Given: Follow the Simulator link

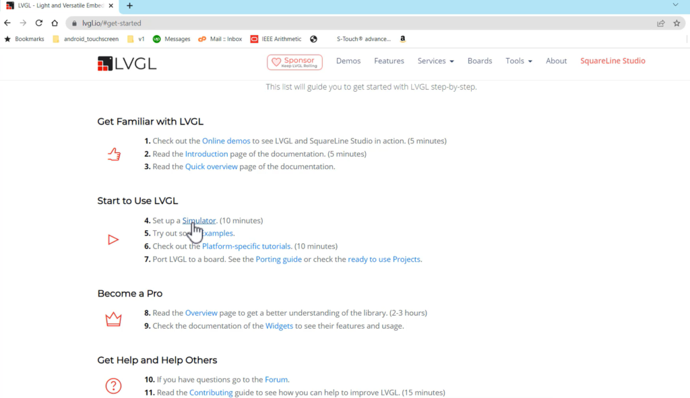Looking at the screenshot, I should click(199, 220).
